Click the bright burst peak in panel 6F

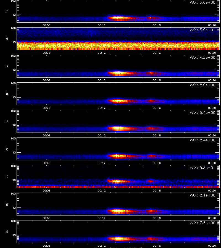pos(117,156)
